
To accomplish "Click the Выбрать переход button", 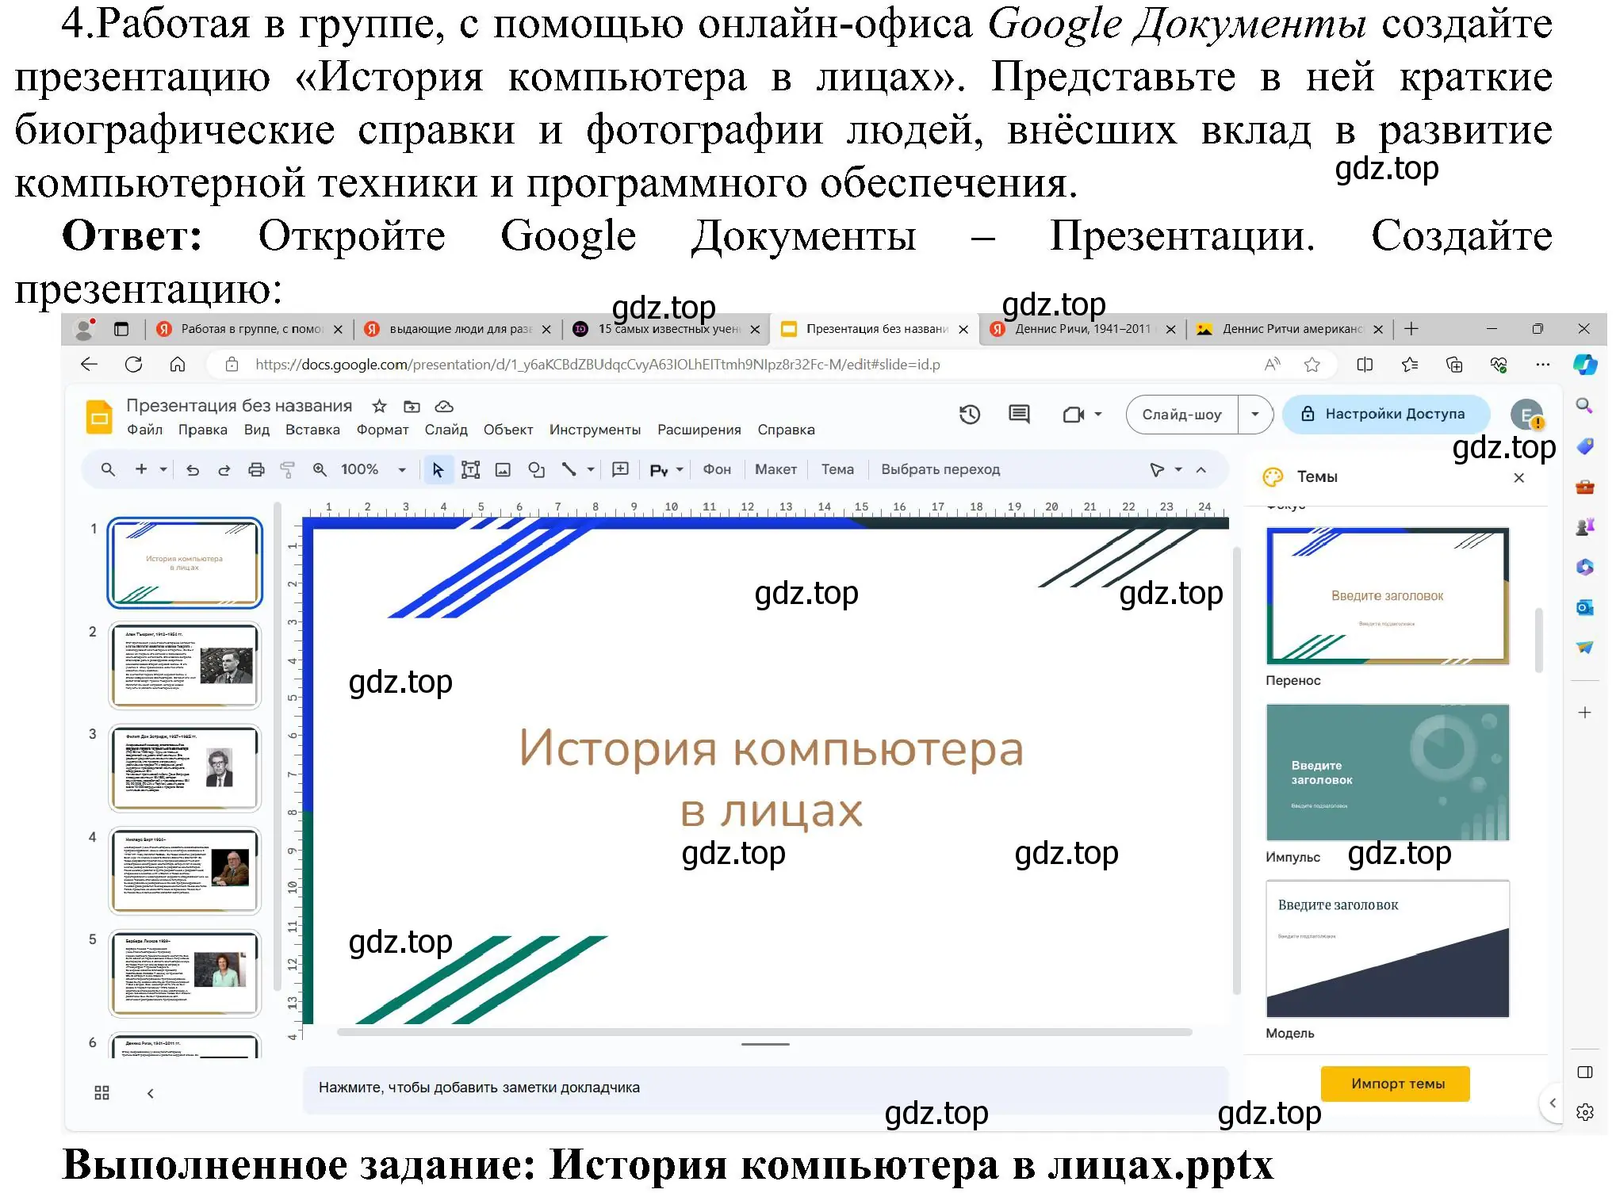I will pos(940,470).
